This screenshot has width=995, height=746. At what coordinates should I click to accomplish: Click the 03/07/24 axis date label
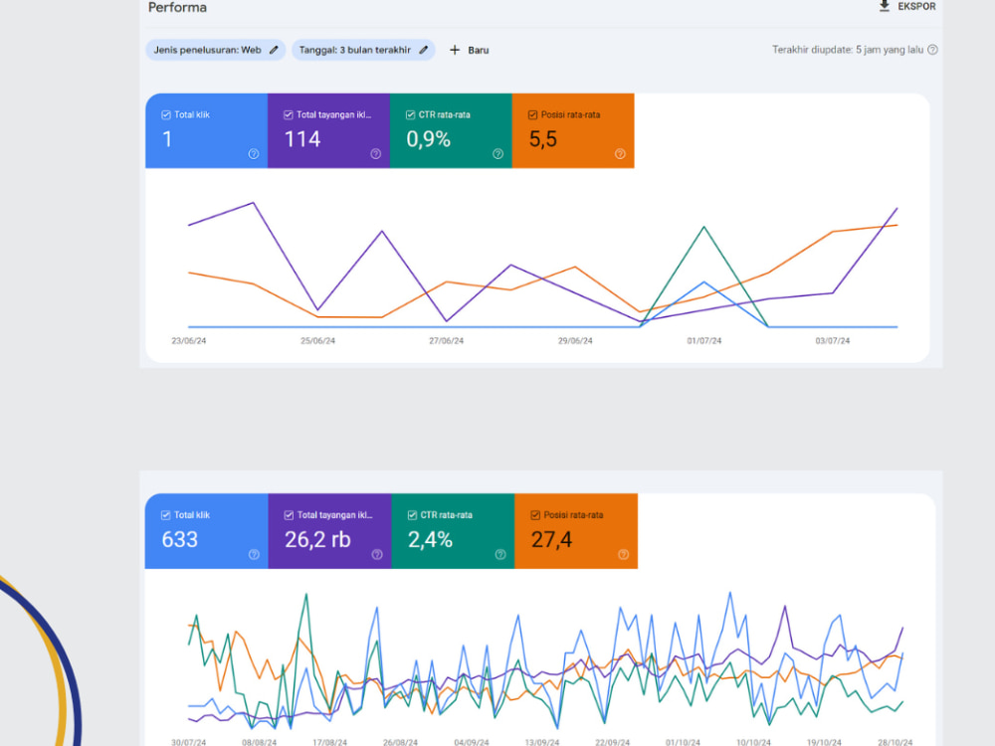click(833, 340)
